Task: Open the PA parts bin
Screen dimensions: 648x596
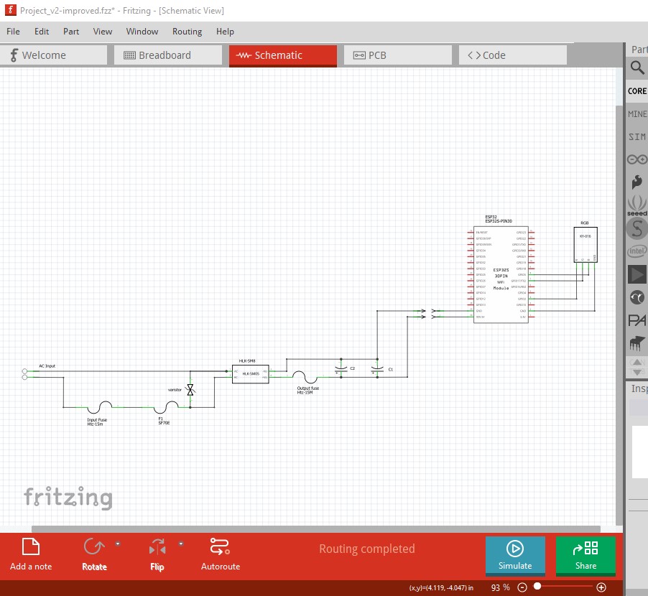Action: click(x=637, y=320)
